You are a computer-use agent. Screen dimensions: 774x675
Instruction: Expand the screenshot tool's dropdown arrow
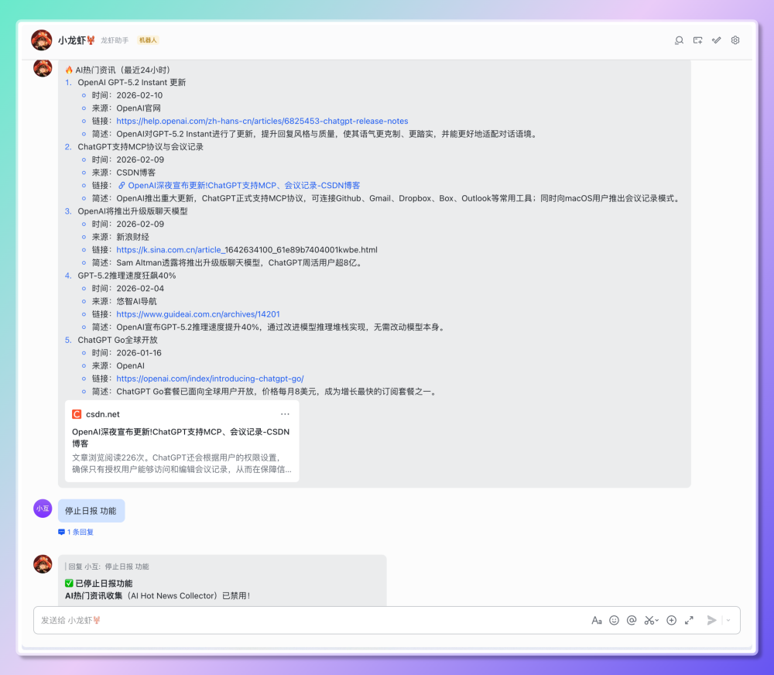point(656,620)
